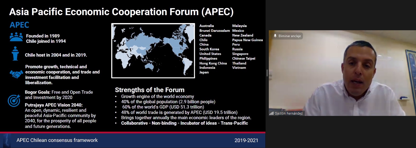Click South Korea in the member list
Screen dimensions: 416x148
click(x=209, y=49)
